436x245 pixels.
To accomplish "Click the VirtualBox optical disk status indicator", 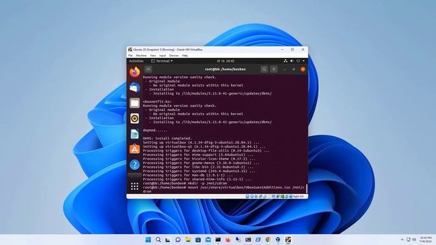I will coord(251,197).
